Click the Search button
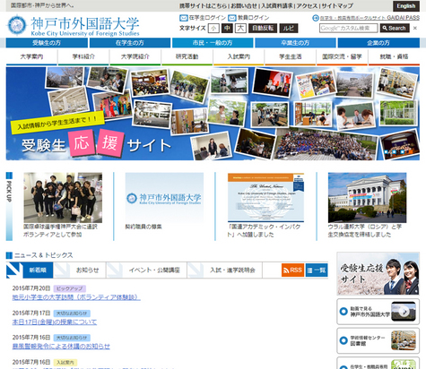This screenshot has height=369, width=426. coord(395,28)
